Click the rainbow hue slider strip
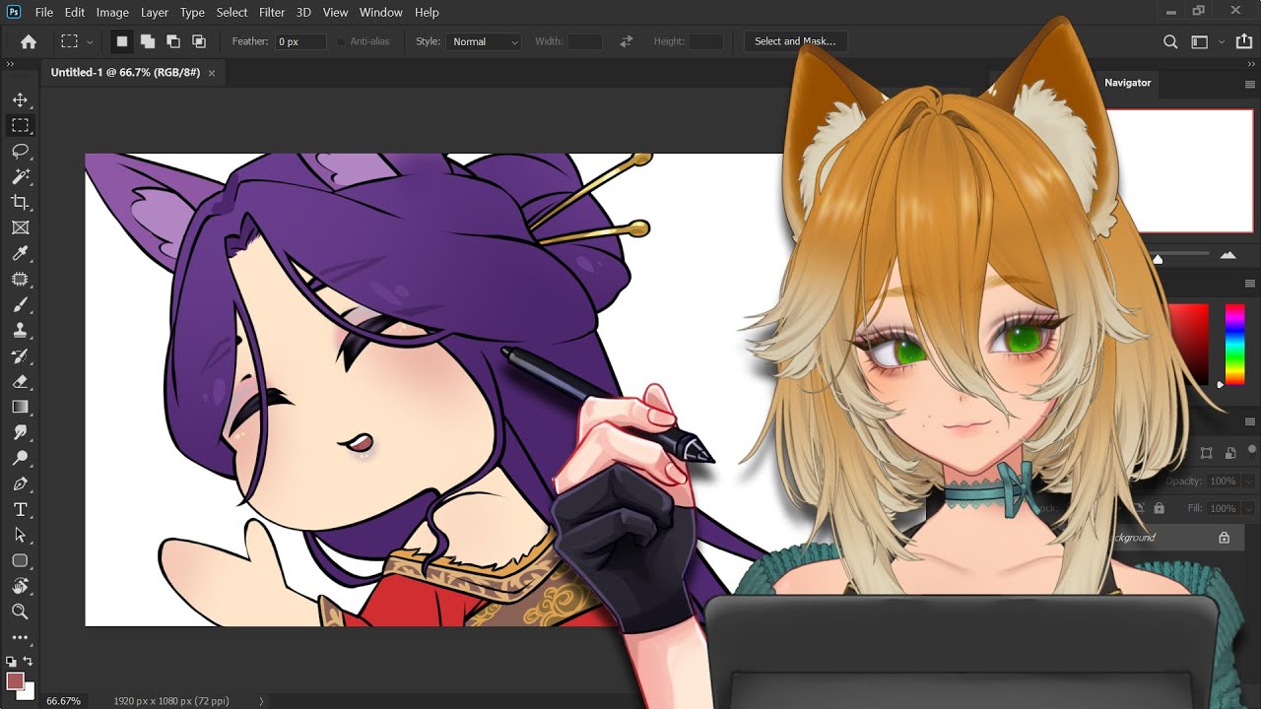The height and width of the screenshot is (709, 1261). pyautogui.click(x=1234, y=344)
